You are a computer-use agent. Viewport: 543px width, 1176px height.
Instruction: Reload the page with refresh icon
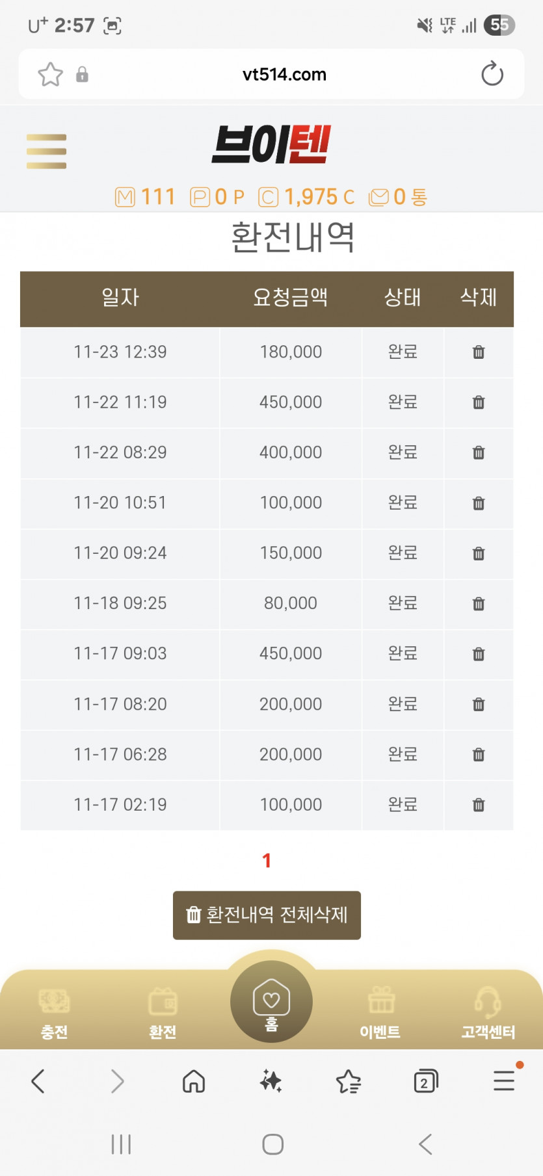click(x=492, y=74)
